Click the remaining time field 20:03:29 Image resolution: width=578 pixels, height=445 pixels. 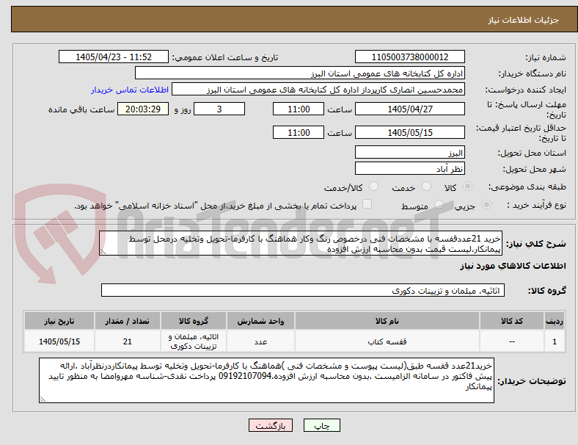[x=143, y=109]
